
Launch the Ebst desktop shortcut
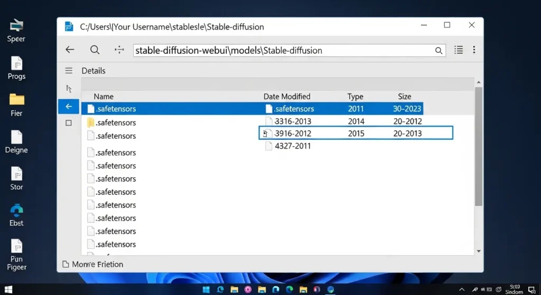[x=16, y=215]
